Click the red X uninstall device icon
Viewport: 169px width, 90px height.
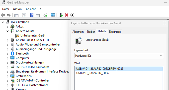(67, 15)
